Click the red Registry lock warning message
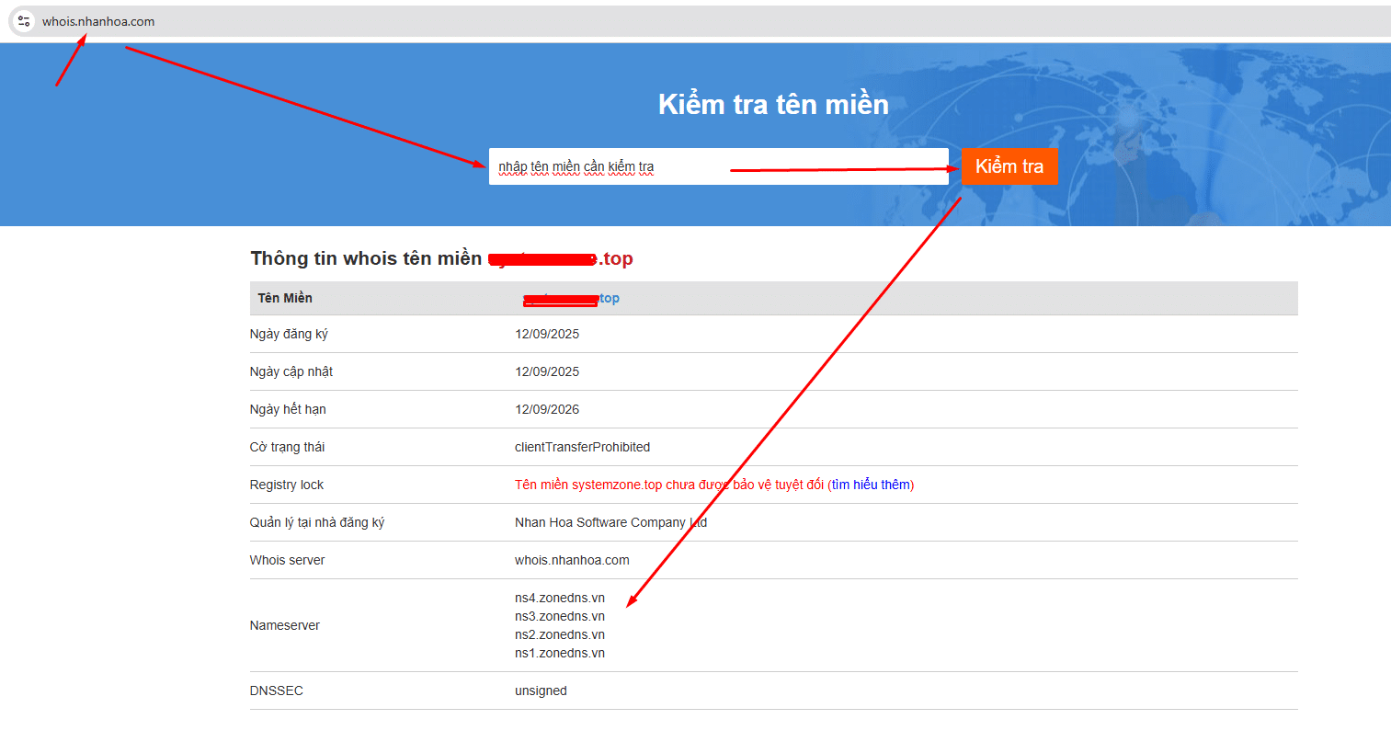The image size is (1391, 742). pyautogui.click(x=668, y=485)
